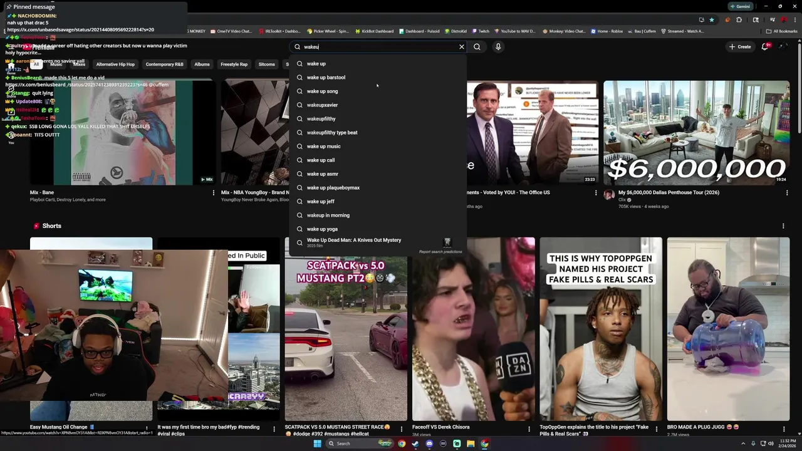Open options for SCATPACK VS 5.0 MUSTANG short
This screenshot has height=451, width=802.
click(x=402, y=429)
